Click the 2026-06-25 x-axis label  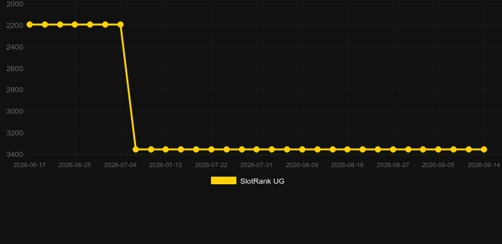pos(74,165)
